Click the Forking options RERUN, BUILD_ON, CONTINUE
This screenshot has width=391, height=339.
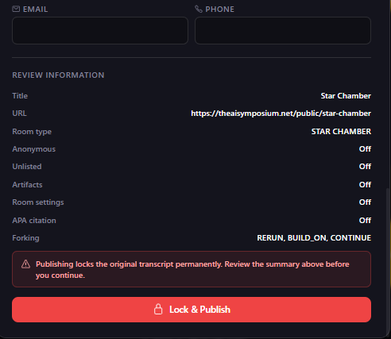tap(314, 238)
